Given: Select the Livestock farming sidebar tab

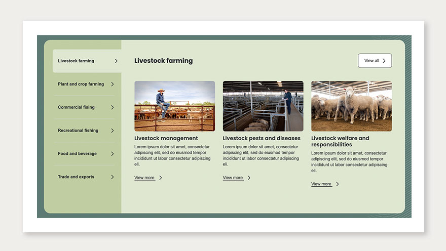Looking at the screenshot, I should pos(76,61).
